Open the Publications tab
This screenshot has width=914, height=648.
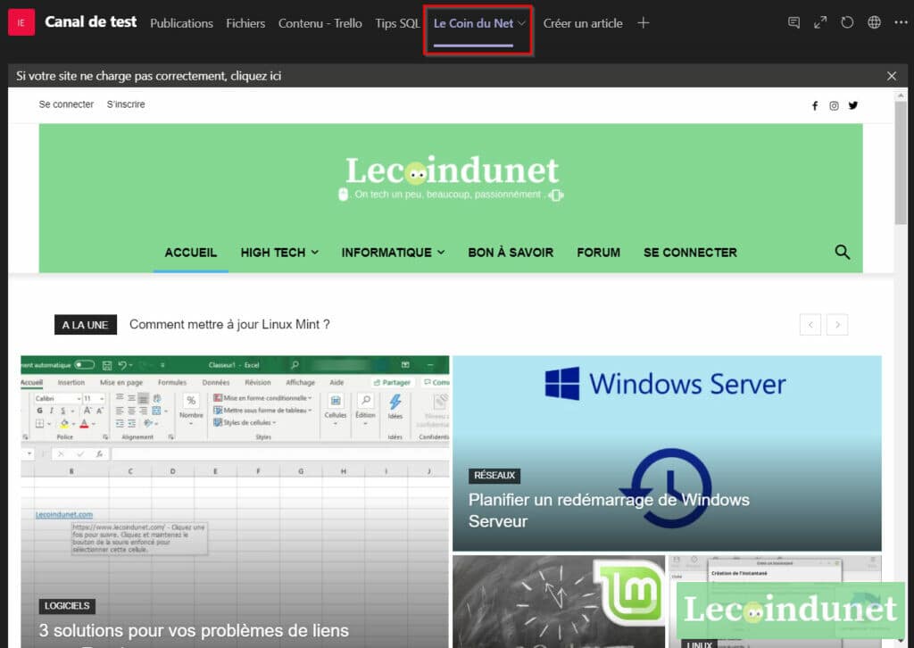(181, 23)
